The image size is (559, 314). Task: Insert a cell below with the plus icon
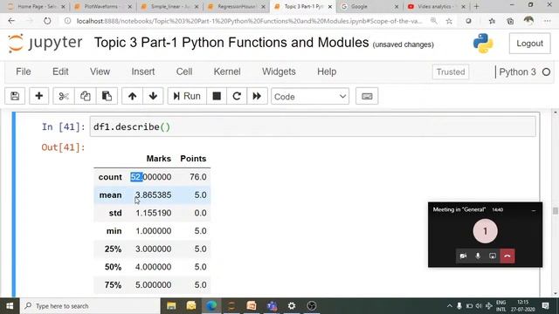coord(38,96)
